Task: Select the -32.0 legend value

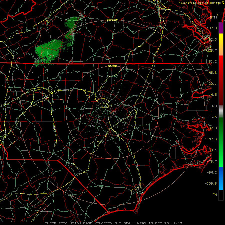Action: [212, 128]
